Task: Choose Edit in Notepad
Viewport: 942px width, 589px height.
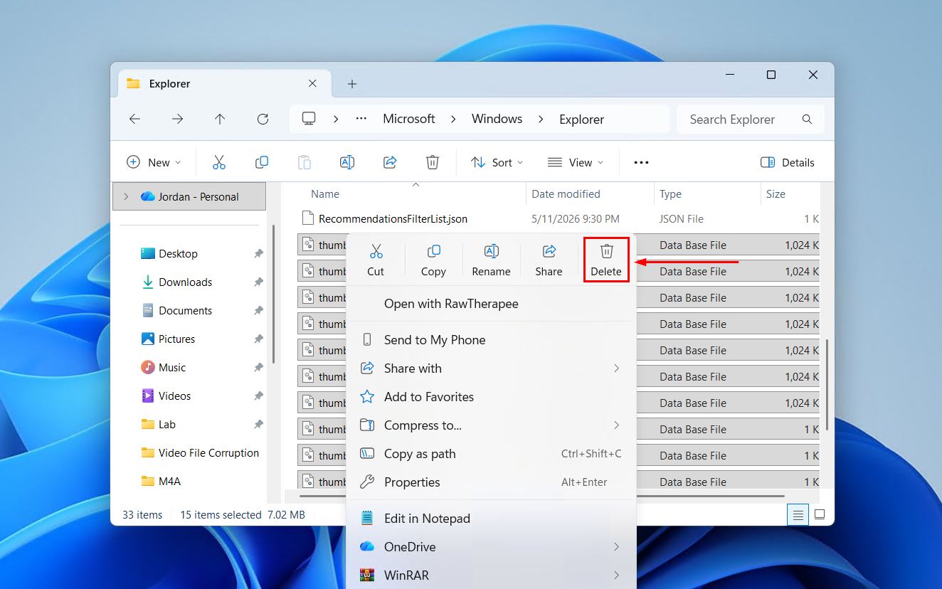Action: [x=491, y=519]
